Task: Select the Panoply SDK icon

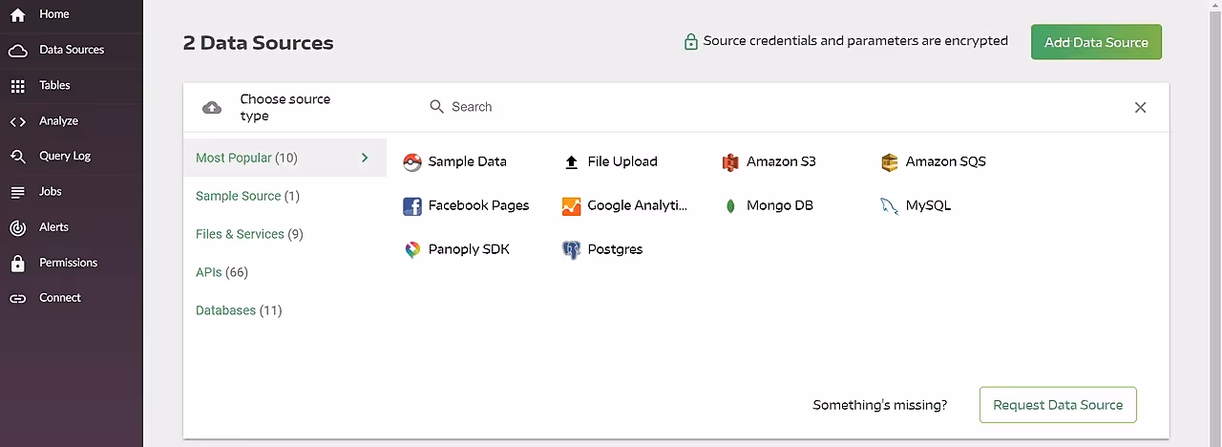Action: pyautogui.click(x=412, y=250)
